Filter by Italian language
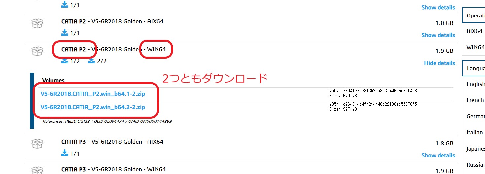Viewport: 485px width, 174px height. point(474,132)
